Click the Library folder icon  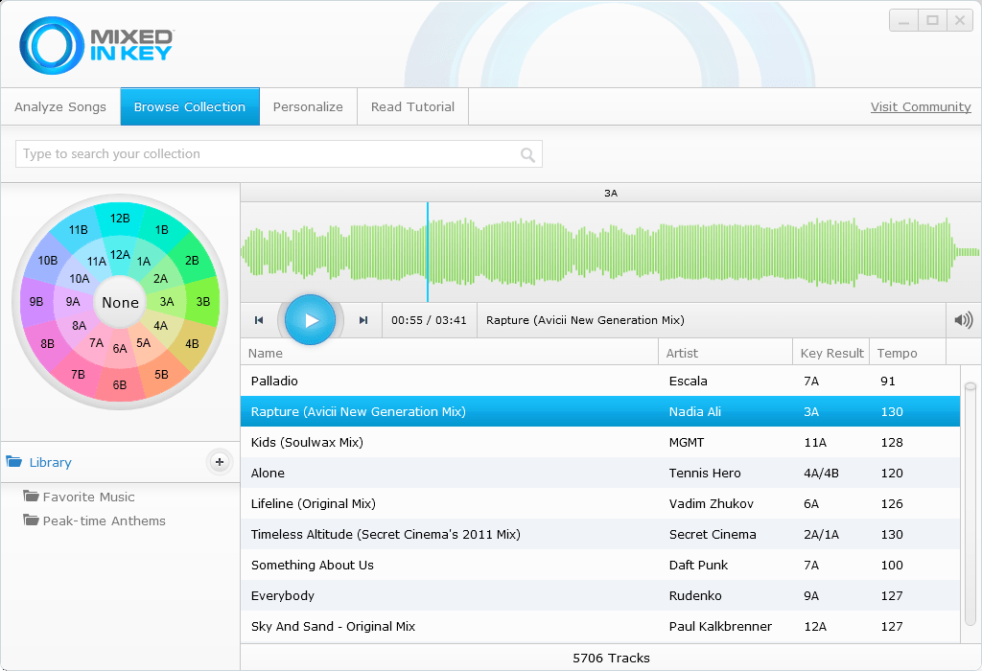tap(13, 461)
